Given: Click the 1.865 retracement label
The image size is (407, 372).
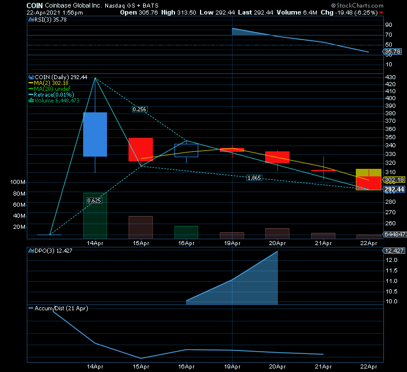Looking at the screenshot, I should coord(254,178).
